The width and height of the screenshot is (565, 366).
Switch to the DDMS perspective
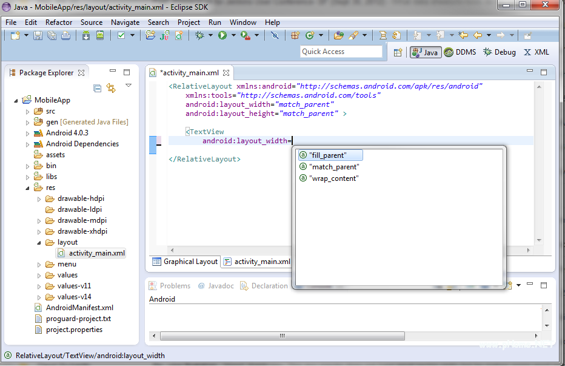pyautogui.click(x=460, y=52)
